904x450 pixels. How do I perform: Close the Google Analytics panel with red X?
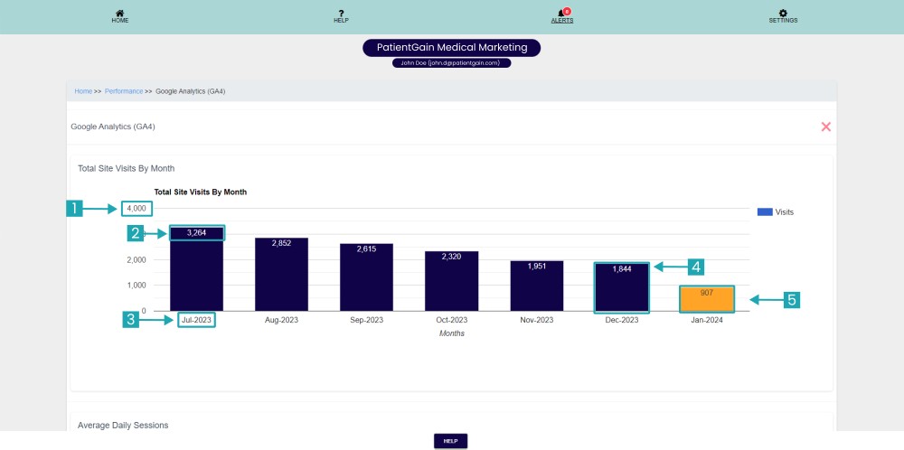tap(825, 127)
